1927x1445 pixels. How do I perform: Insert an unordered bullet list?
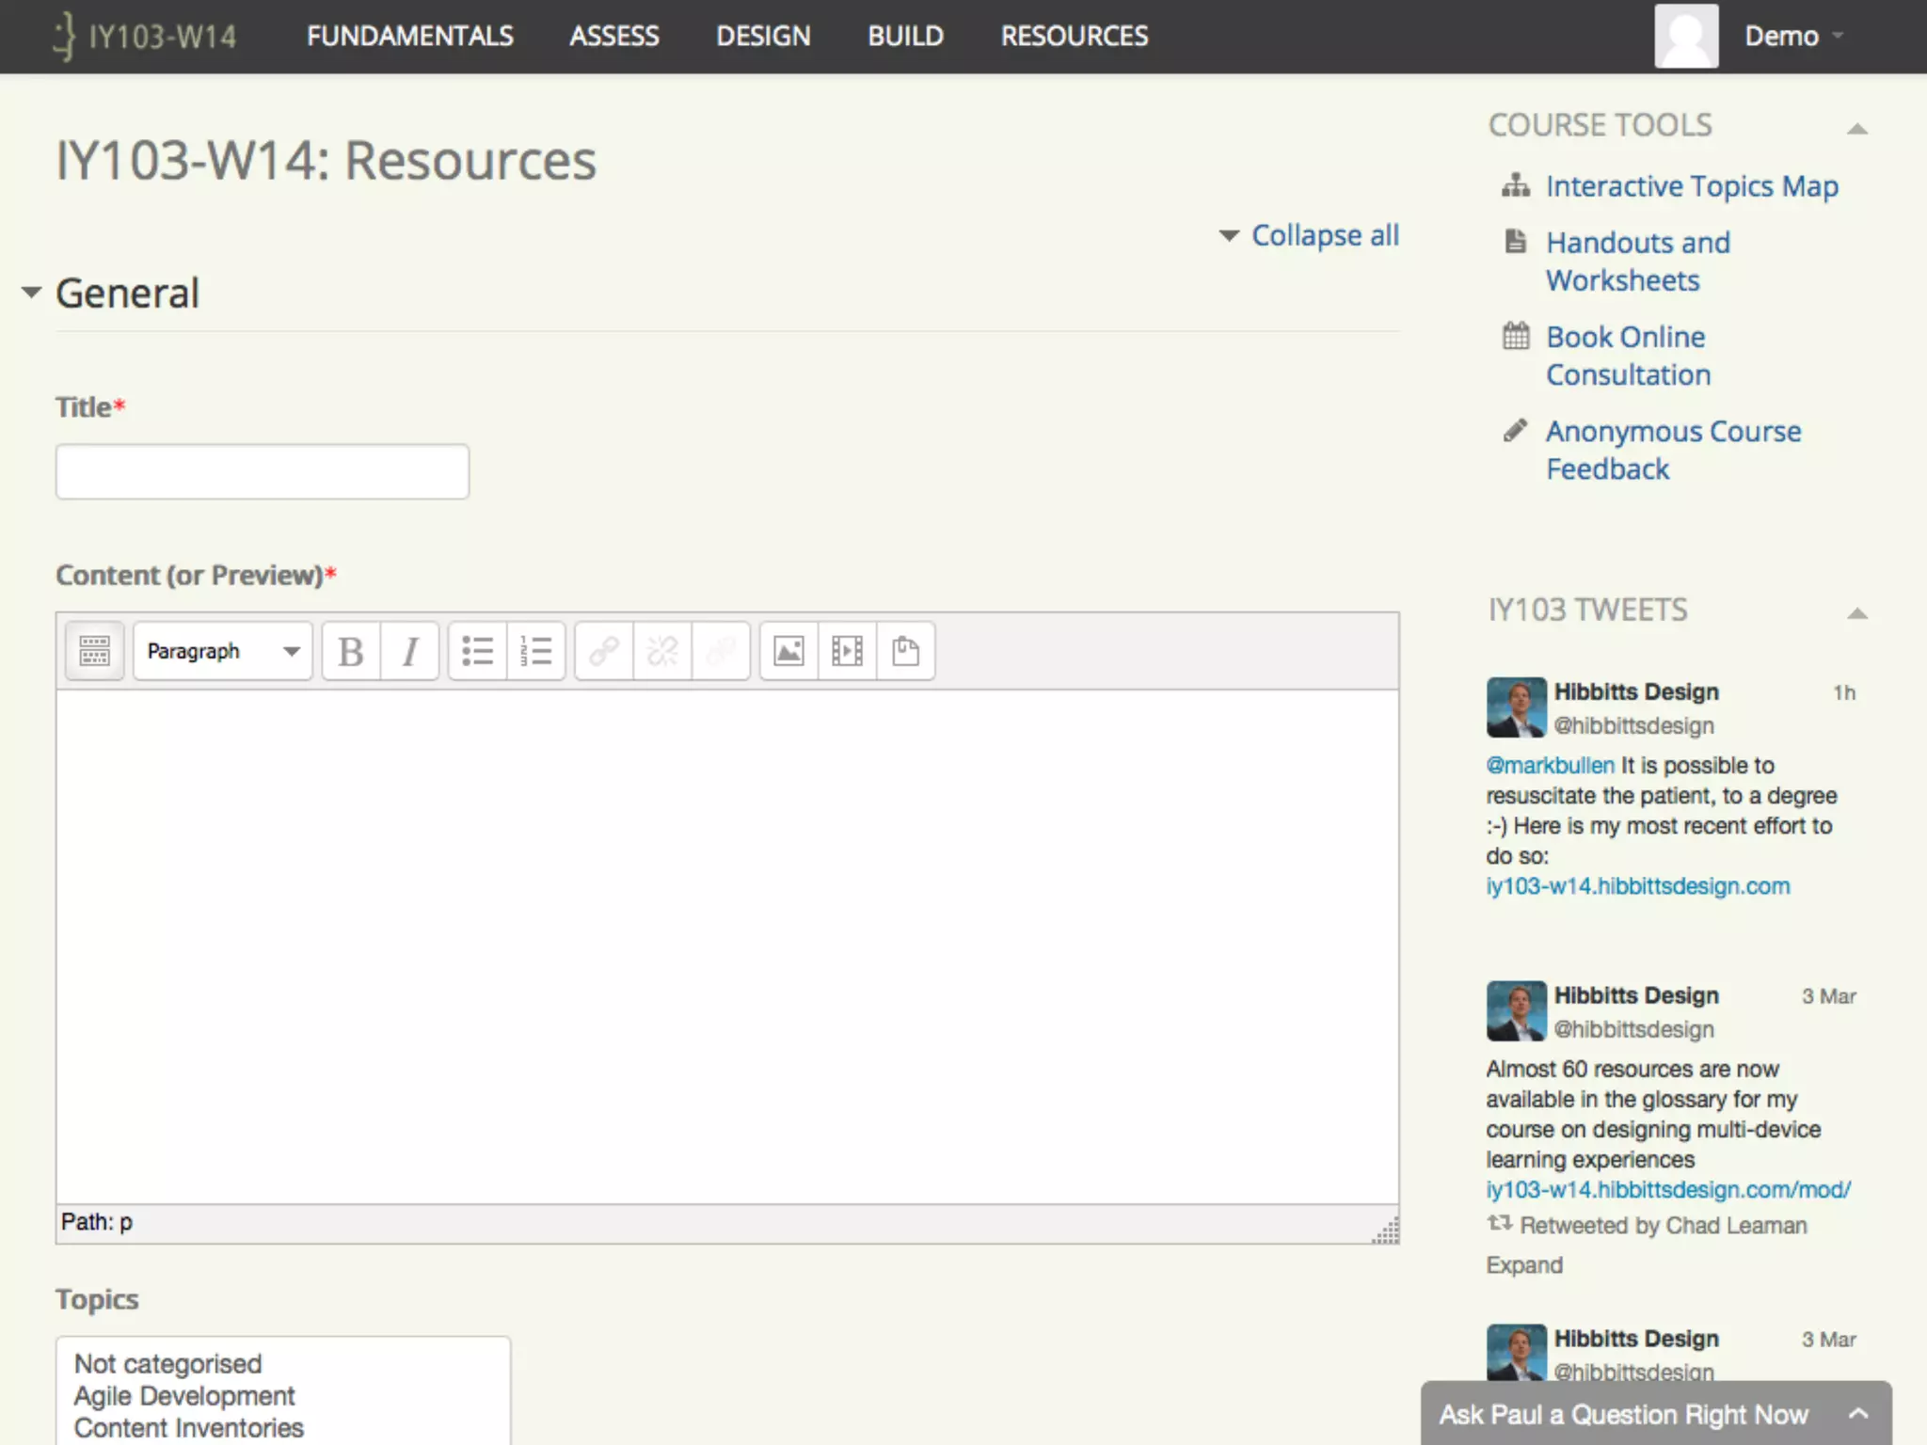(478, 651)
